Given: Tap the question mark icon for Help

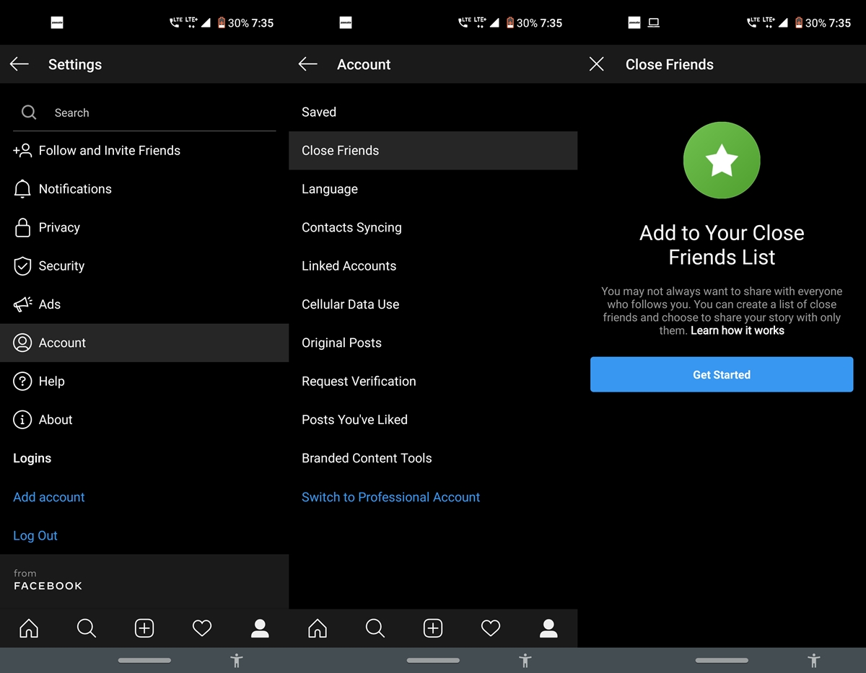Looking at the screenshot, I should coord(22,382).
